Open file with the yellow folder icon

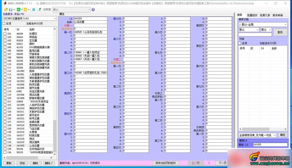(x=6, y=10)
